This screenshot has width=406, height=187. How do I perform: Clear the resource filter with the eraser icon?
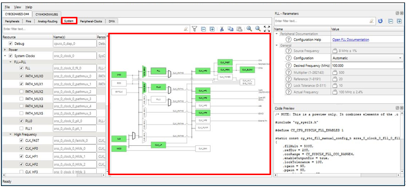click(x=186, y=29)
